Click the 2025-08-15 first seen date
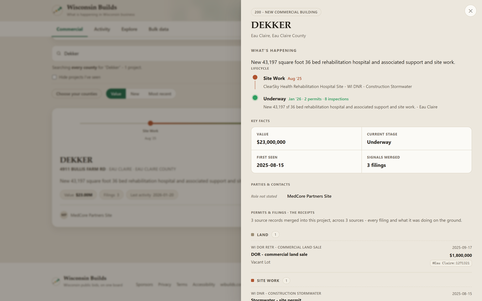 tap(270, 165)
